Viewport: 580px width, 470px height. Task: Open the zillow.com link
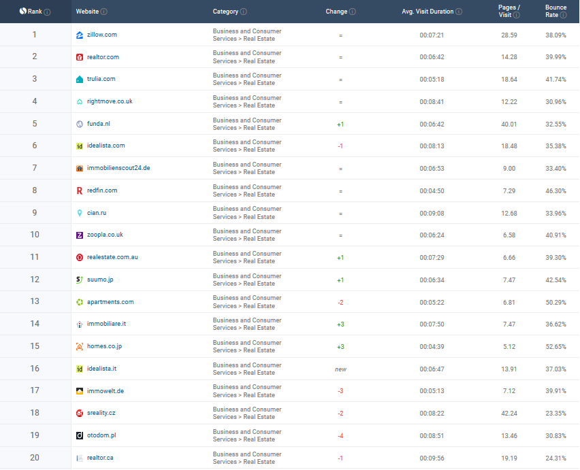point(102,35)
